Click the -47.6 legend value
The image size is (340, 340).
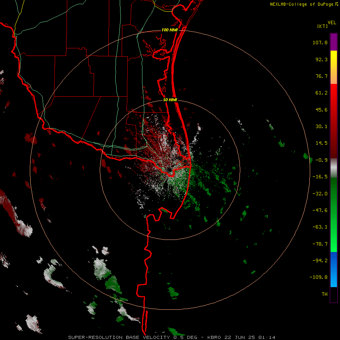[x=320, y=210]
